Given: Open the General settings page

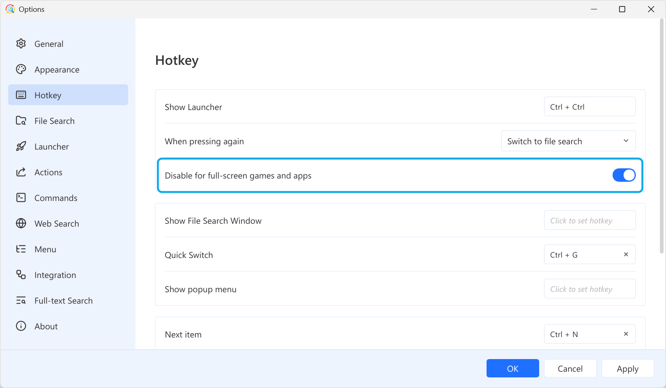Looking at the screenshot, I should (x=68, y=44).
